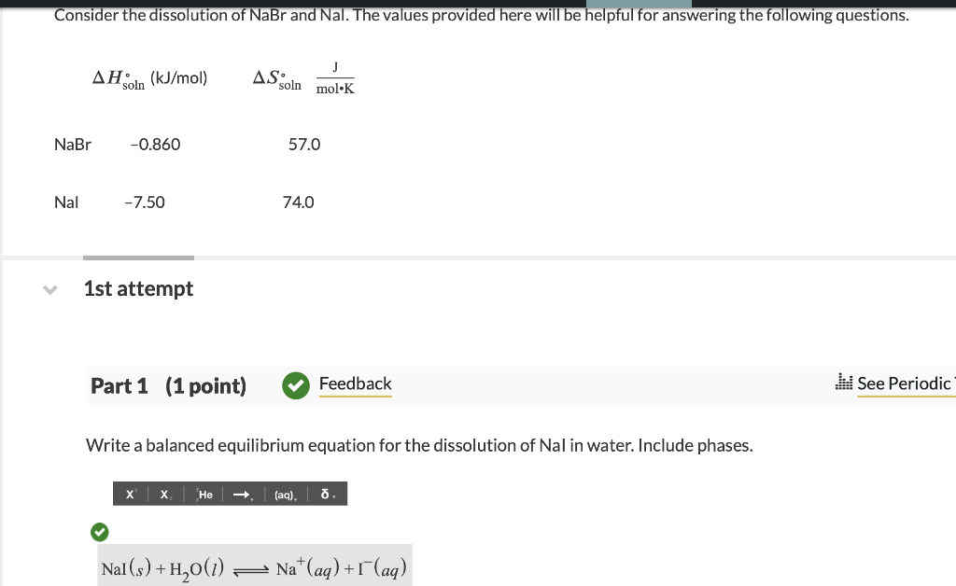The image size is (956, 586).
Task: Select the superscript X tool
Action: tap(130, 494)
